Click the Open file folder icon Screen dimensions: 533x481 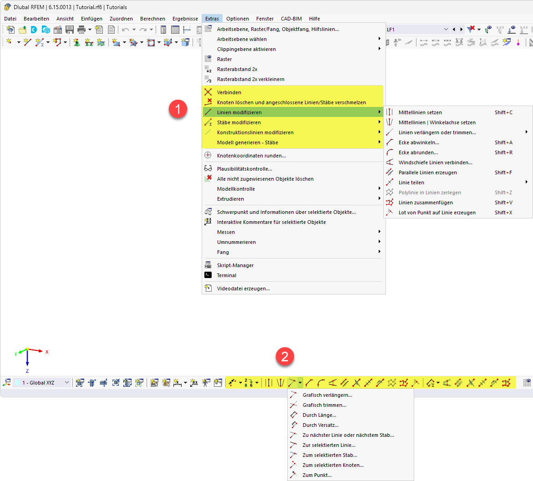click(22, 30)
